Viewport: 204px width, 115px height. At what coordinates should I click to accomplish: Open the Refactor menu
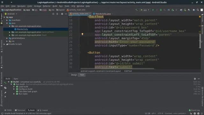pyautogui.click(x=47, y=6)
